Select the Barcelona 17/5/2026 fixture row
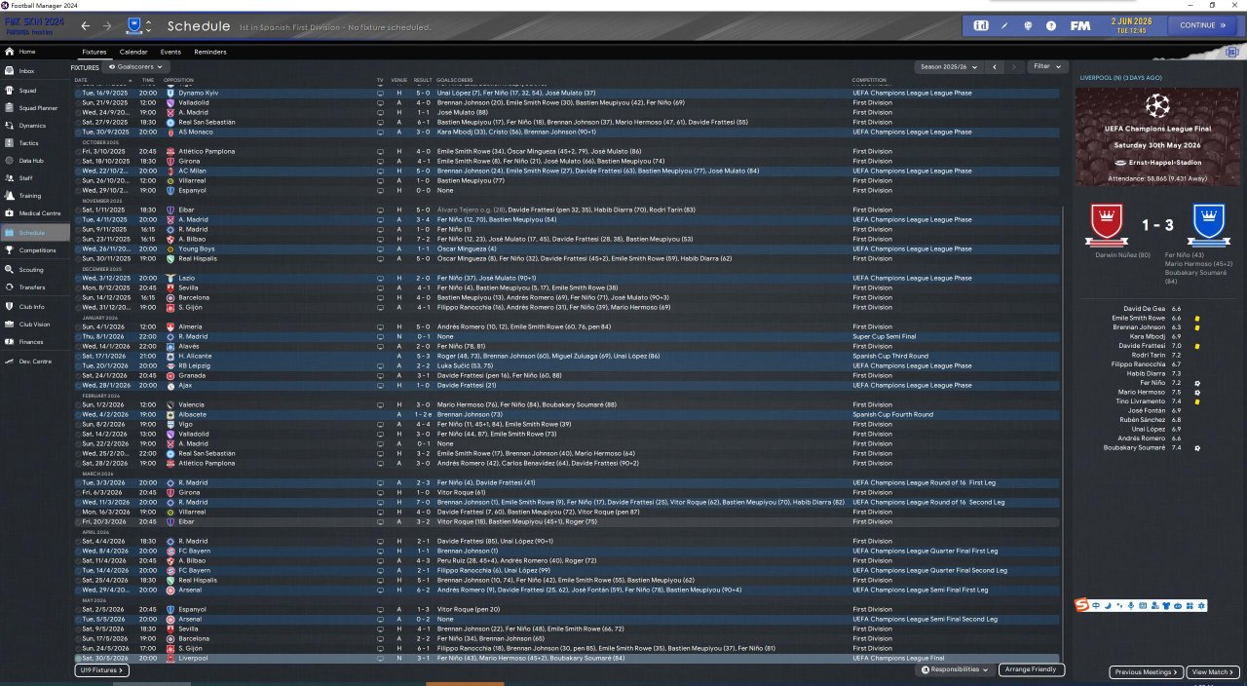The image size is (1247, 686). 566,639
